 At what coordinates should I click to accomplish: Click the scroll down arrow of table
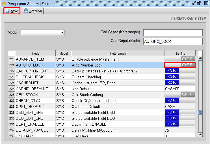(x=200, y=135)
